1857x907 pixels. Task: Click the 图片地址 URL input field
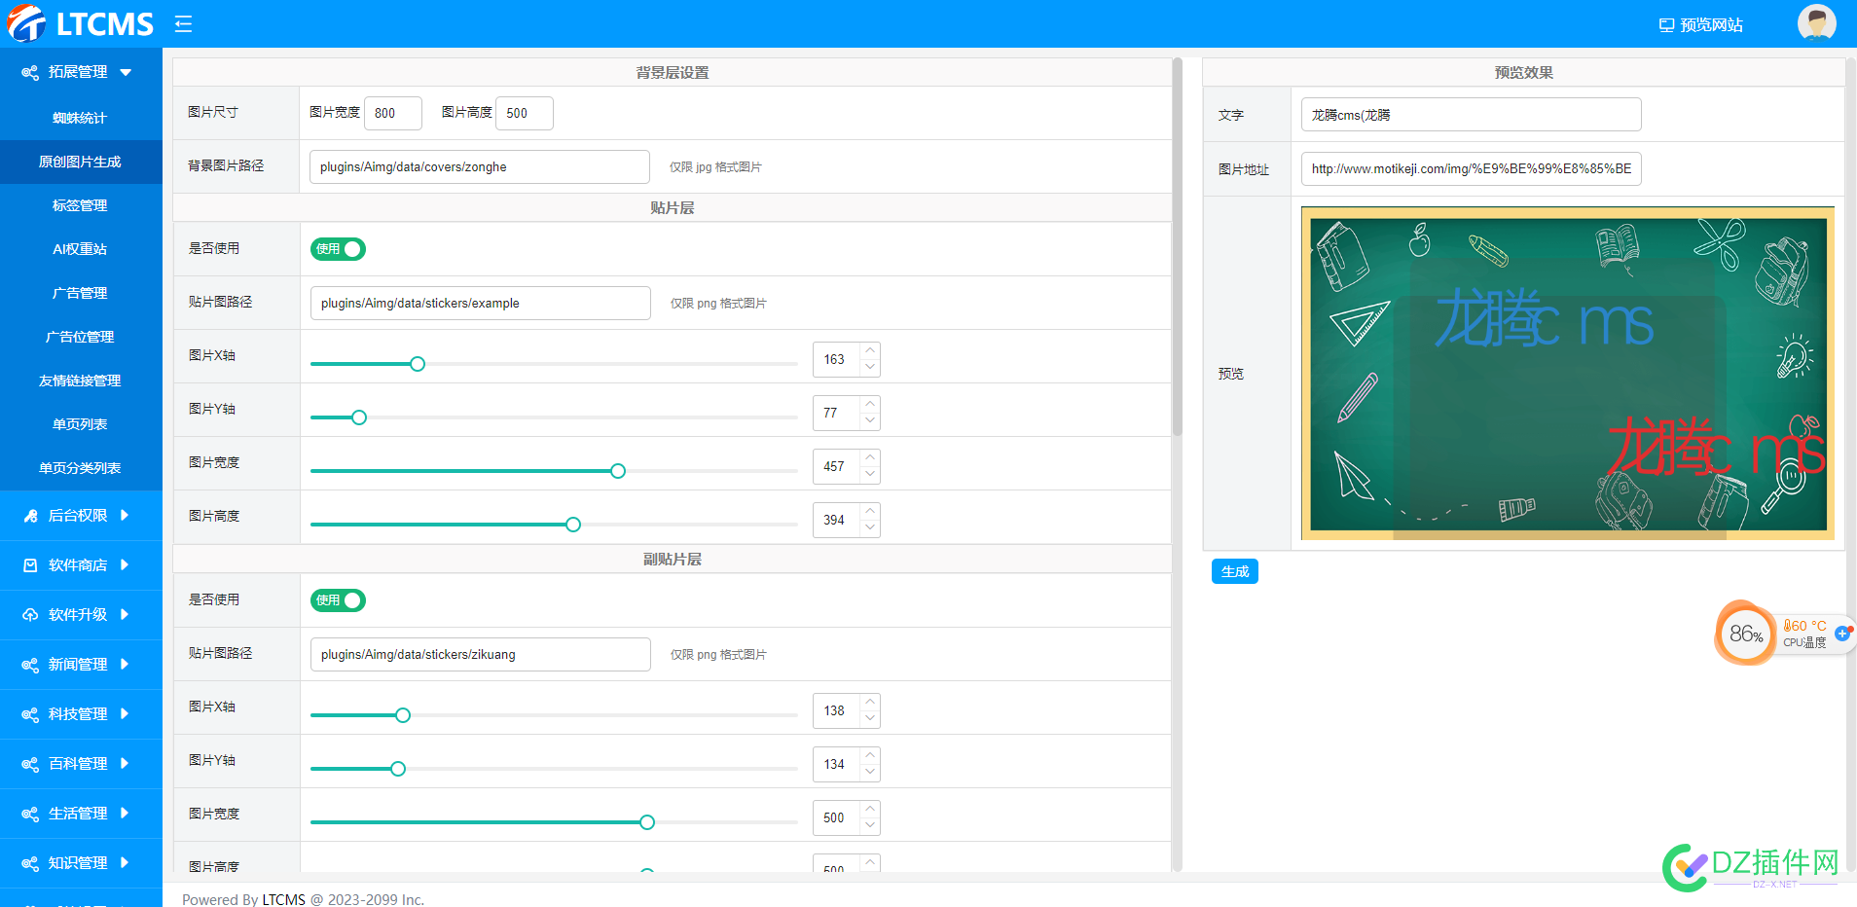1472,168
